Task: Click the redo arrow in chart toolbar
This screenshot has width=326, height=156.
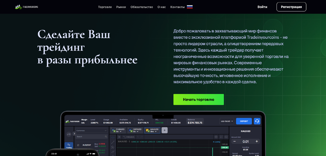Action: click(142, 137)
